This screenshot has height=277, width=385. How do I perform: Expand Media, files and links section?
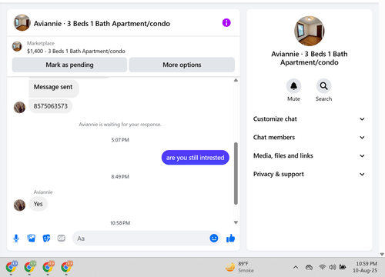coord(309,155)
